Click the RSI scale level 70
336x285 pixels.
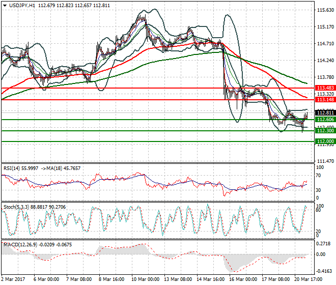318,176
